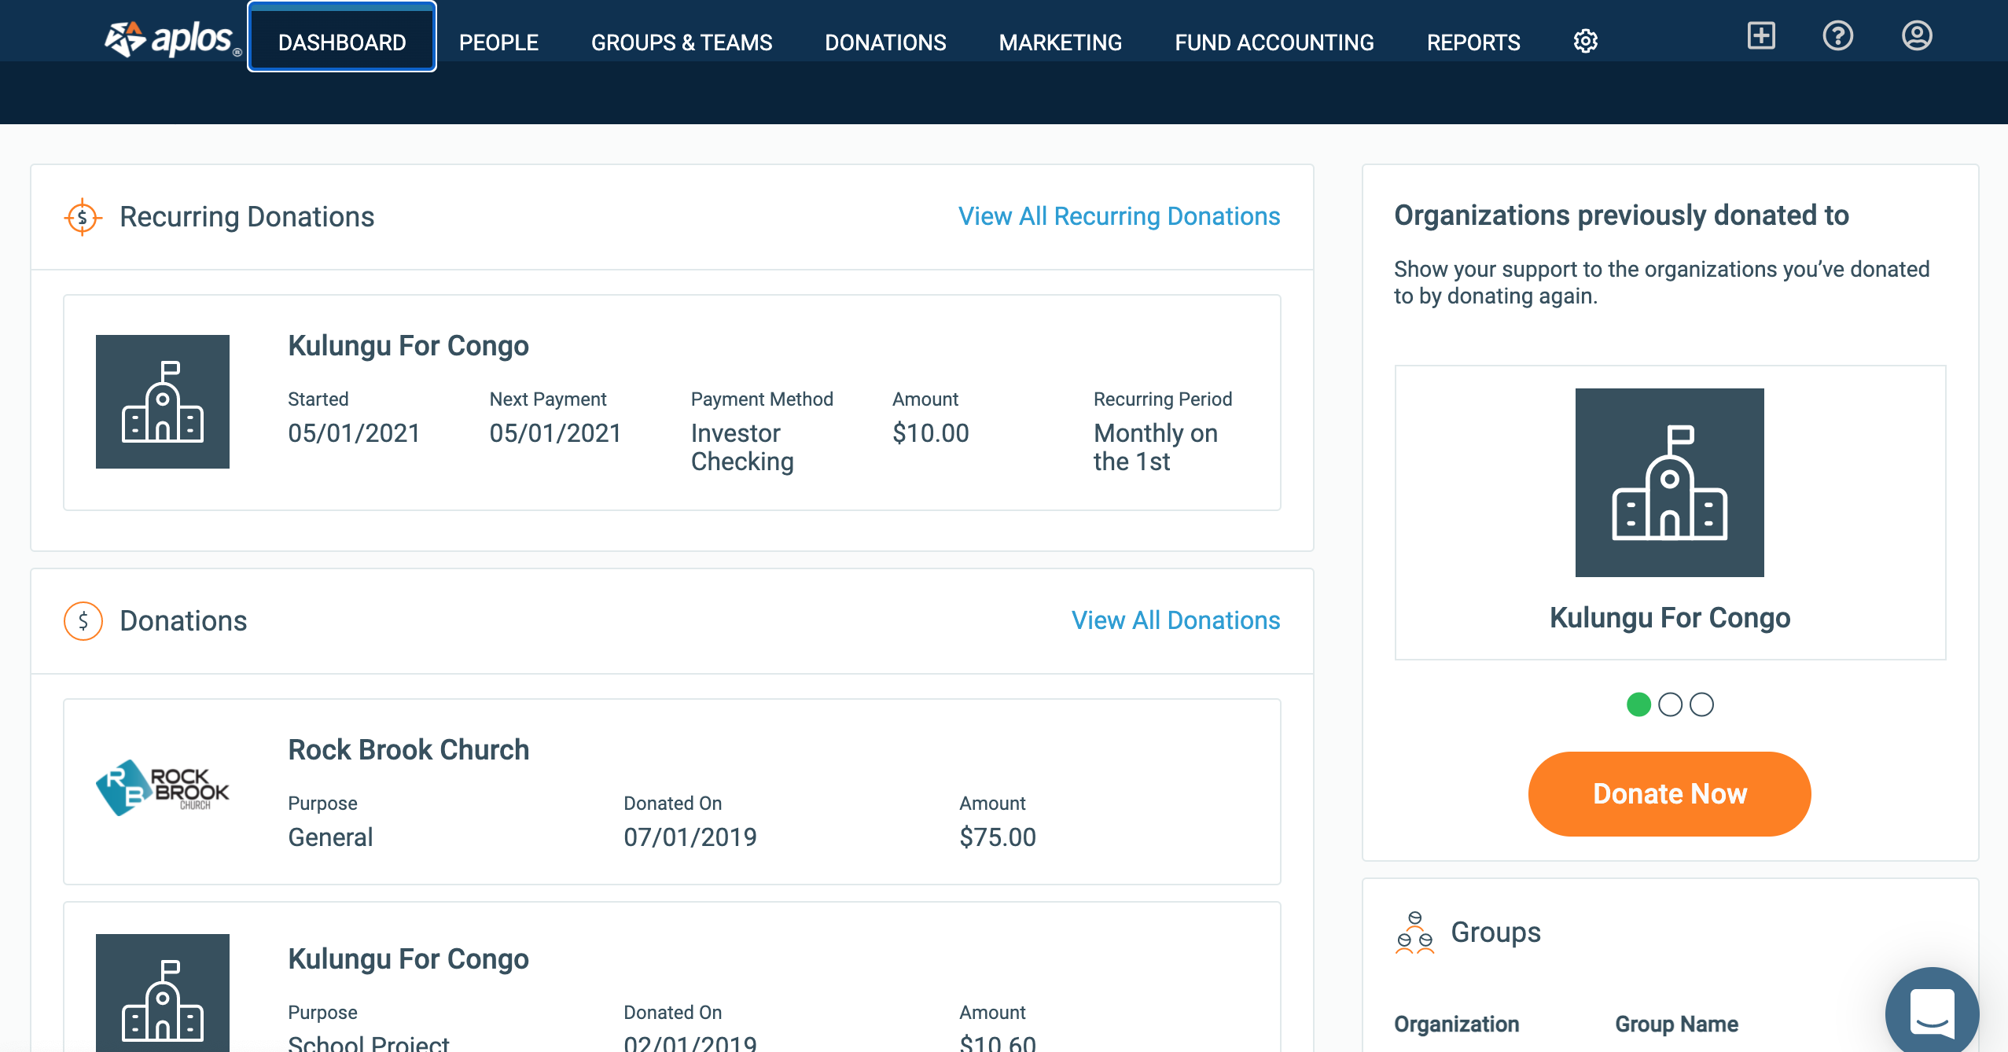Open the Groups & Teams menu
Screen dimensions: 2008x1052
[x=682, y=42]
